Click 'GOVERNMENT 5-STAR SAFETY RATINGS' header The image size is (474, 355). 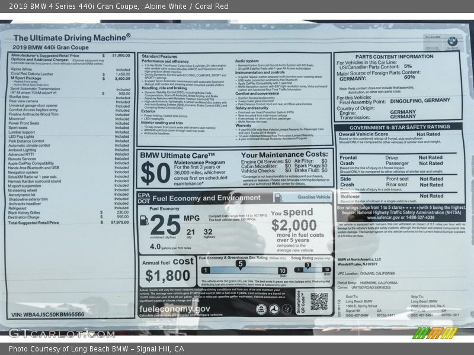tap(399, 127)
